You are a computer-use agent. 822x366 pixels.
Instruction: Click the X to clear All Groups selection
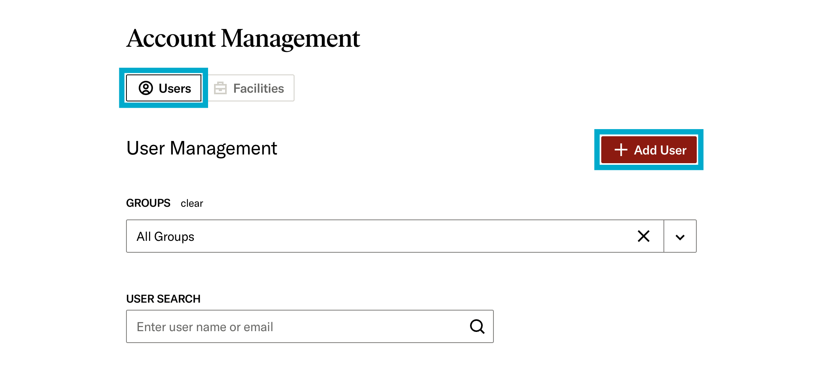tap(644, 236)
